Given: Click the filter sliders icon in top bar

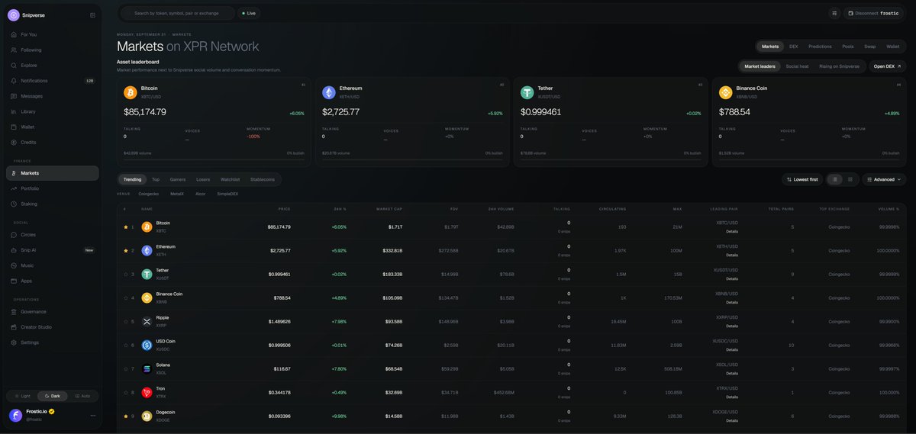Looking at the screenshot, I should (834, 13).
